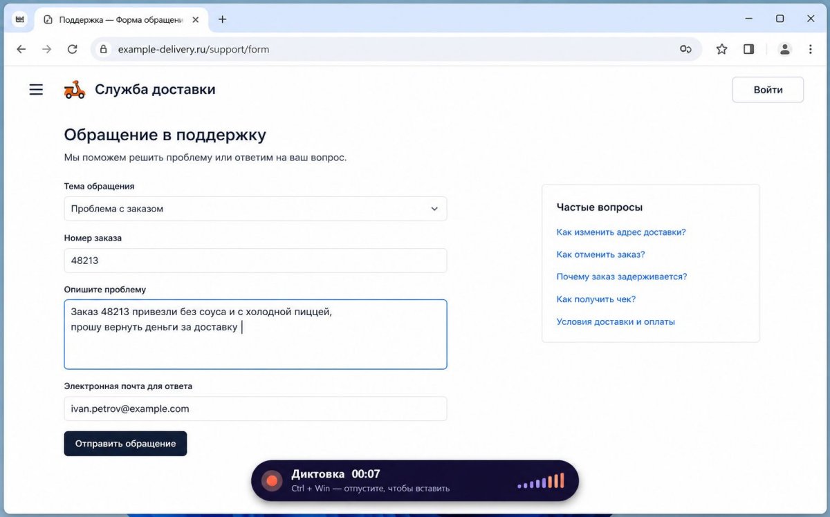Click the app icon left of the tab
This screenshot has height=517, width=830.
point(19,19)
